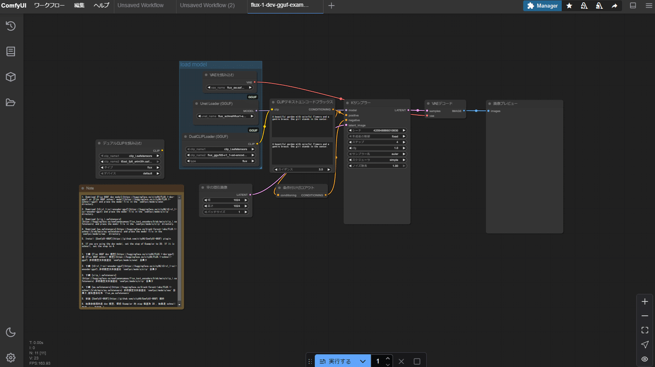
Task: Zoom in using the canvas plus icon
Action: (644, 300)
